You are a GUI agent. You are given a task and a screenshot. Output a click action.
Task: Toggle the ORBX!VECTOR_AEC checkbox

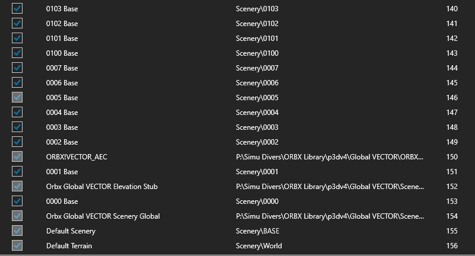[x=17, y=157]
